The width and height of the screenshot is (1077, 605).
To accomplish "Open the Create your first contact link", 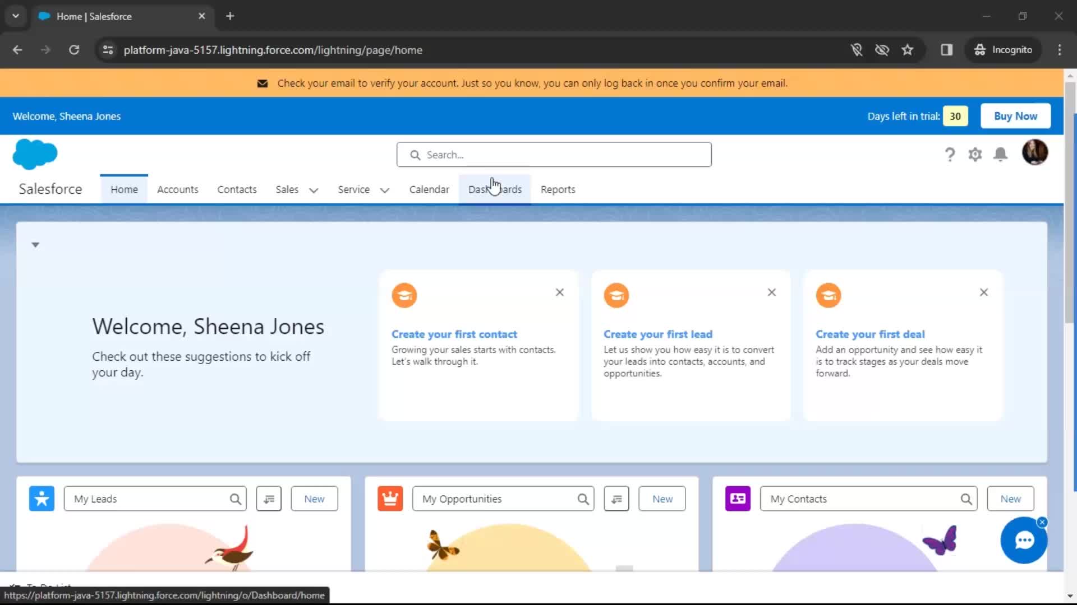I will coord(454,334).
